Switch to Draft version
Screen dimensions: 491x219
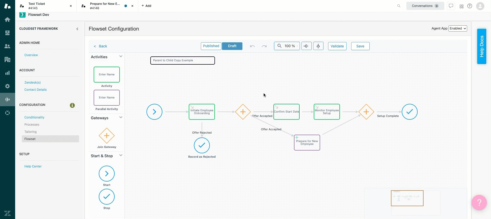pos(232,46)
